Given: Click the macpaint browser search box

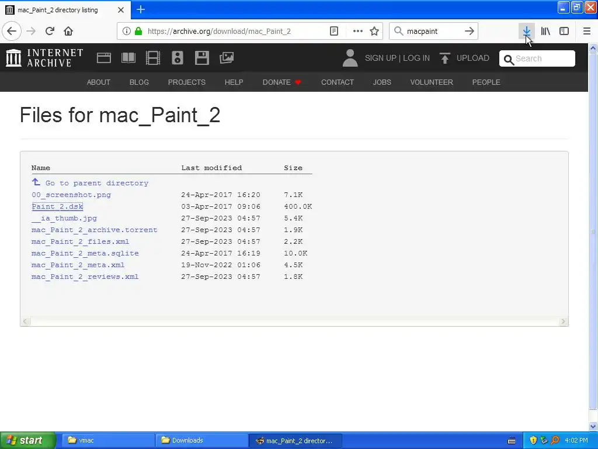Looking at the screenshot, I should tap(433, 31).
